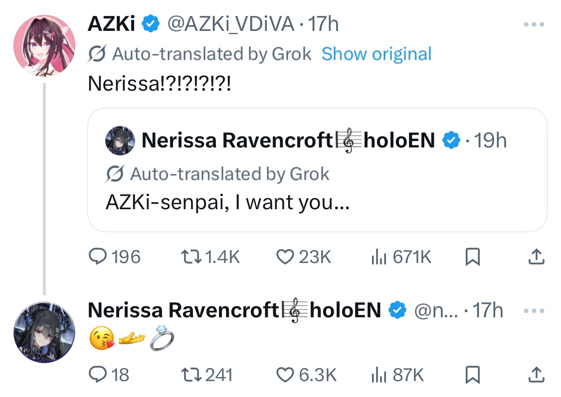Open quoted tweet's Nerissa avatar
The width and height of the screenshot is (561, 397).
(x=120, y=140)
